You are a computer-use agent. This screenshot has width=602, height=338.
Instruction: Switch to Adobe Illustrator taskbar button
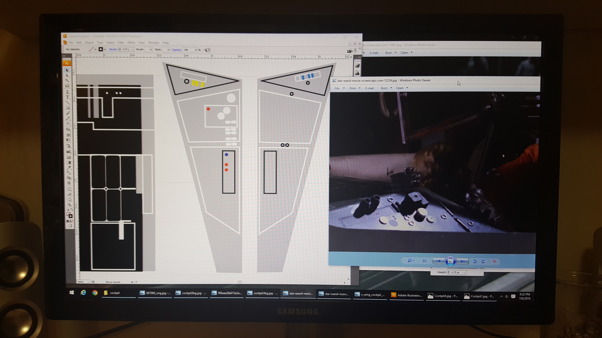pyautogui.click(x=406, y=295)
